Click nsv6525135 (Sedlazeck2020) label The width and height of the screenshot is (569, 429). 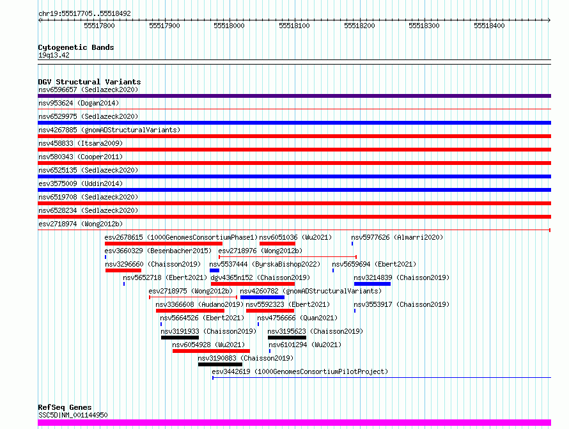click(88, 170)
